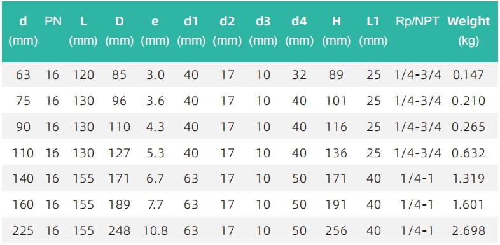500x245 pixels.
Task: Click the d (mm) column header
Action: 23,31
